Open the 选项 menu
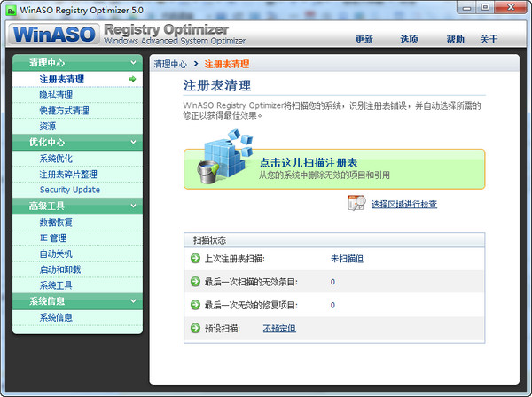 [409, 40]
